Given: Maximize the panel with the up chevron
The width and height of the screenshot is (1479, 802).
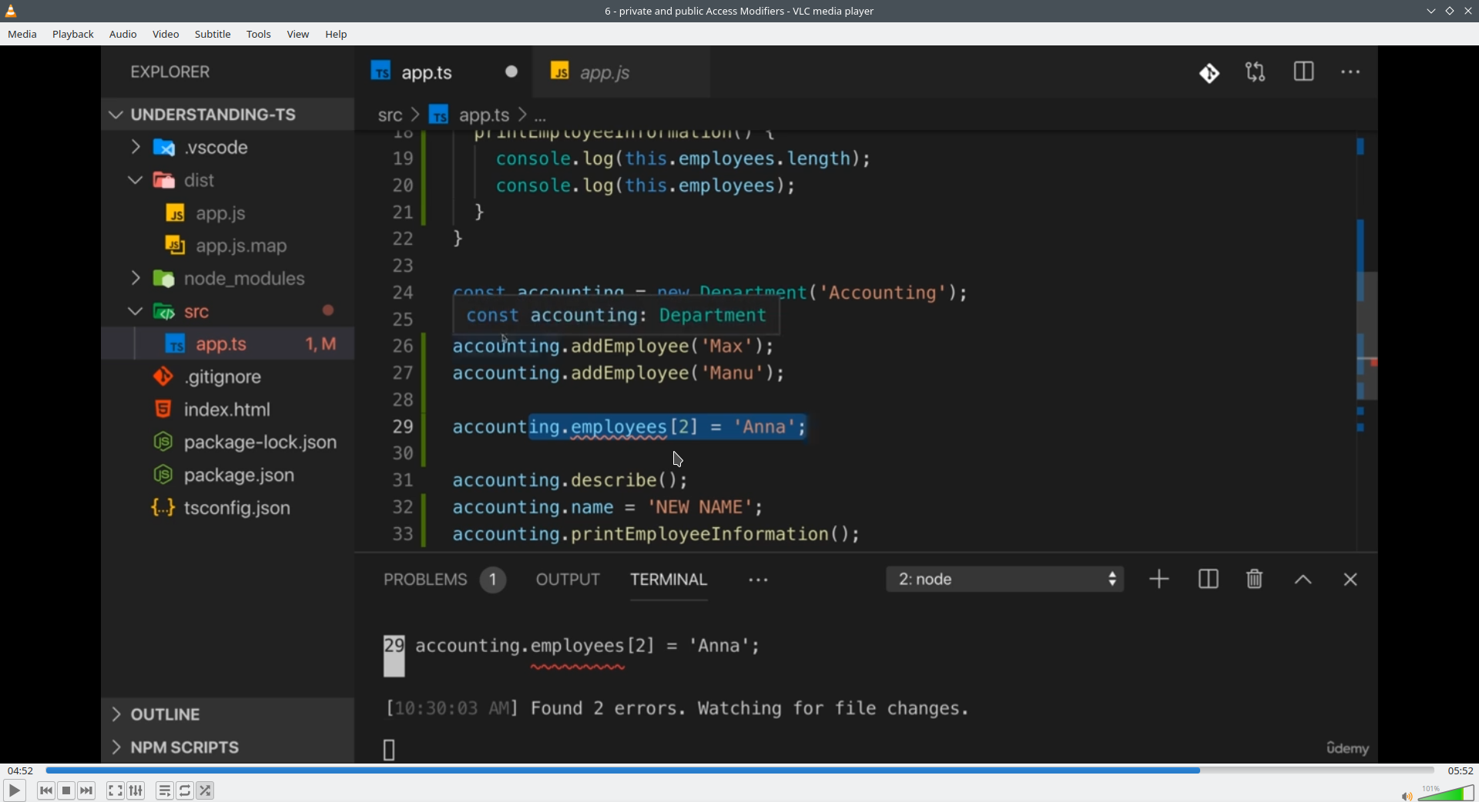Looking at the screenshot, I should click(x=1303, y=580).
